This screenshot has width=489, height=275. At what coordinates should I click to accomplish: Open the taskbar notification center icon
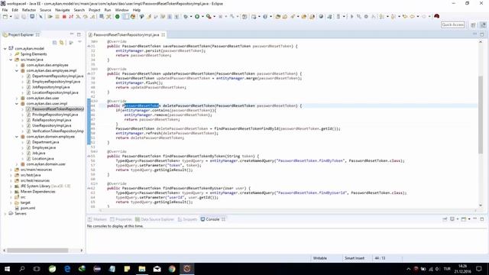click(479, 268)
